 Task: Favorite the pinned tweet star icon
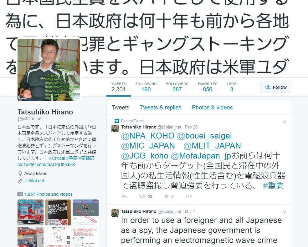167,196
